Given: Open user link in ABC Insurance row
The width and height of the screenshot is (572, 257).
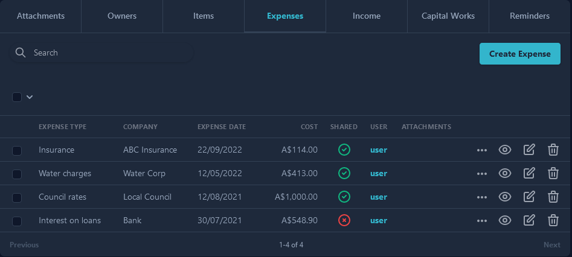Looking at the screenshot, I should click(378, 150).
